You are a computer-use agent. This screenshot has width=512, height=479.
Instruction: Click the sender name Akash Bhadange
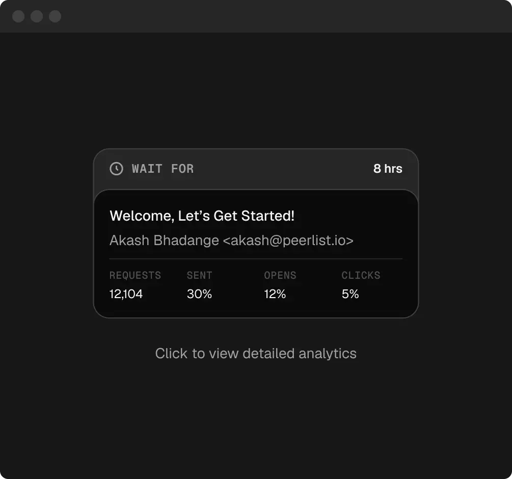click(x=164, y=241)
